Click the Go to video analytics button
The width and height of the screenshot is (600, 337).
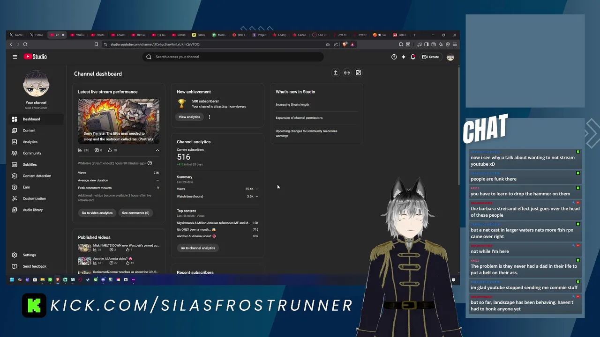(97, 213)
